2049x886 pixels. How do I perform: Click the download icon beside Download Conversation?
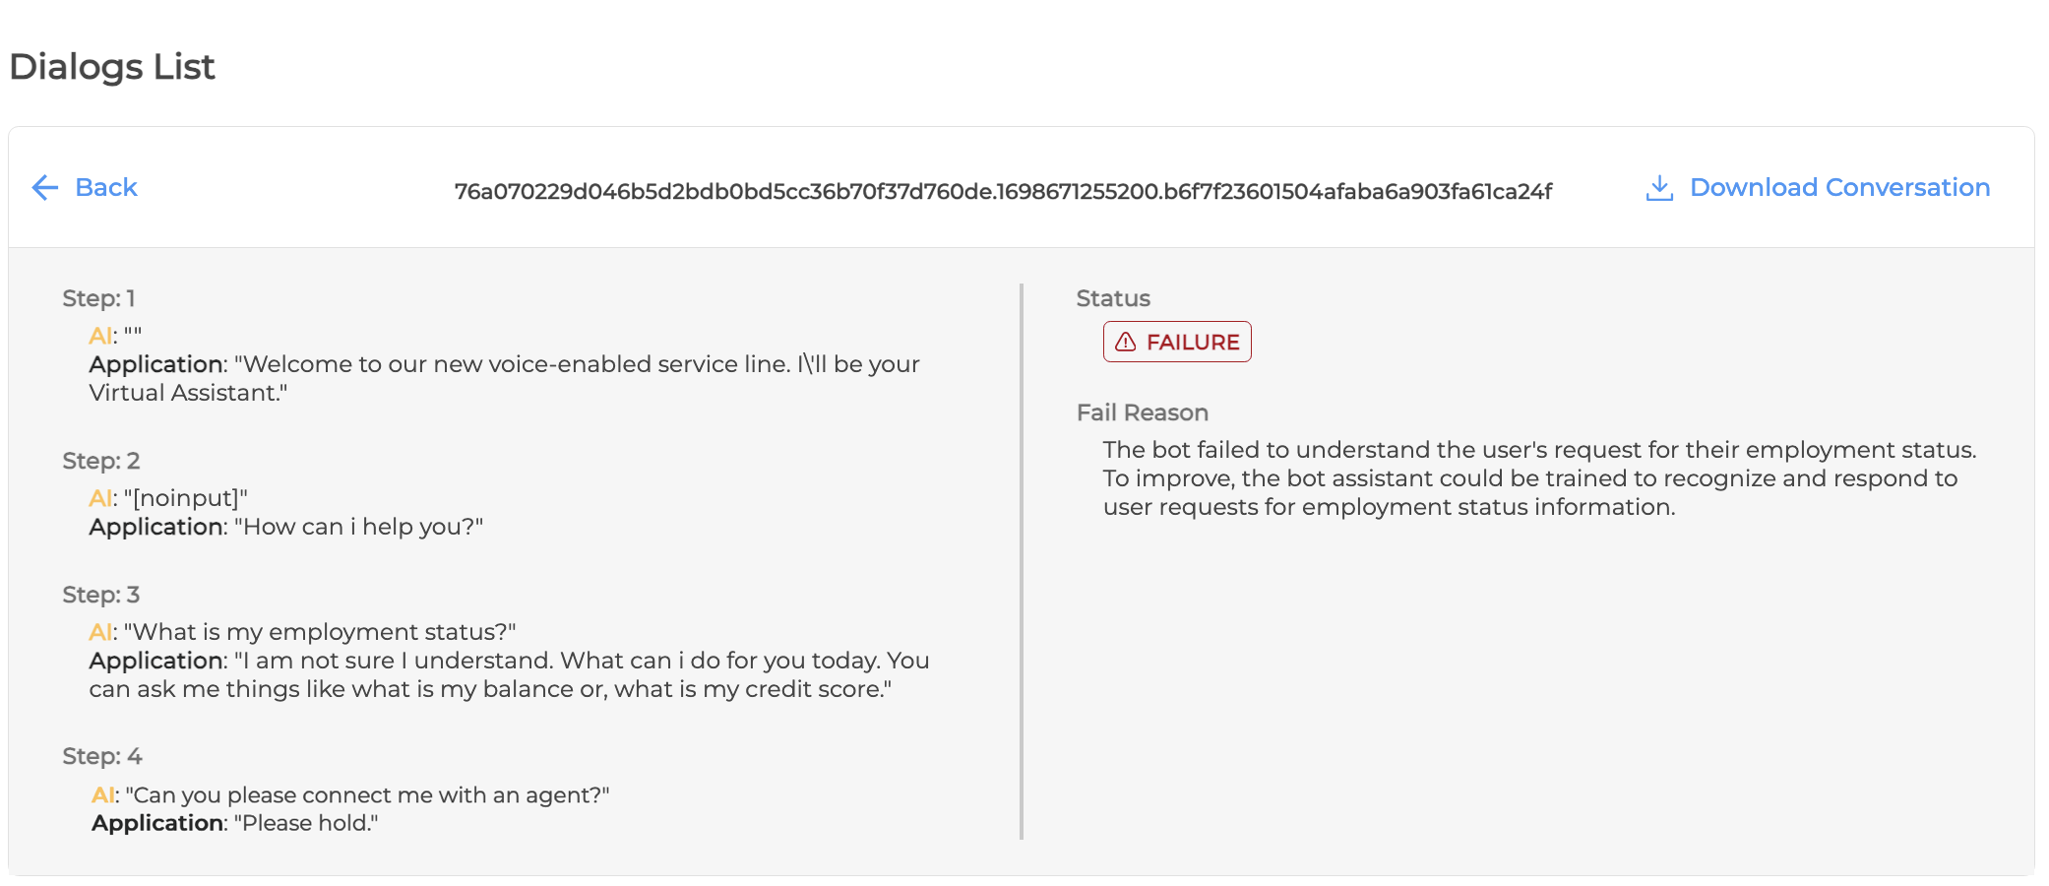pyautogui.click(x=1659, y=186)
